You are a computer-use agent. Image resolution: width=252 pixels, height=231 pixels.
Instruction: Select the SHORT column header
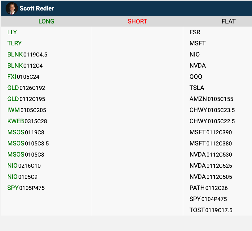coord(137,21)
